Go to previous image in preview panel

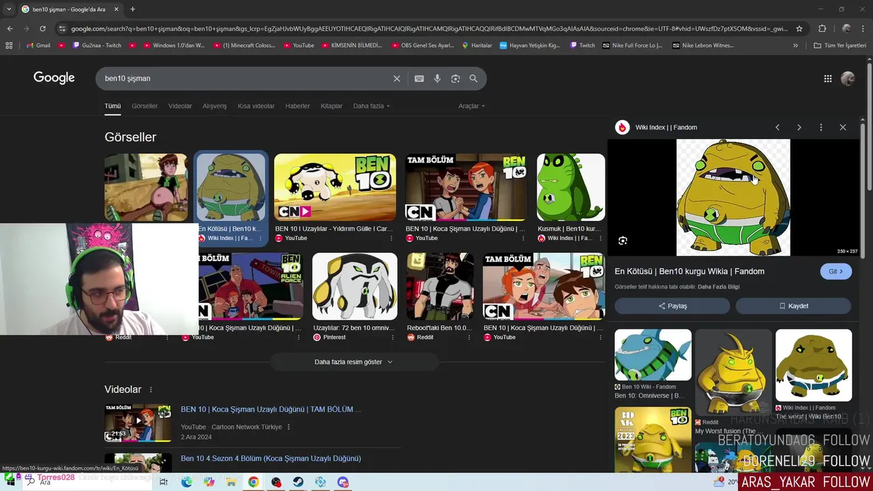click(x=777, y=128)
